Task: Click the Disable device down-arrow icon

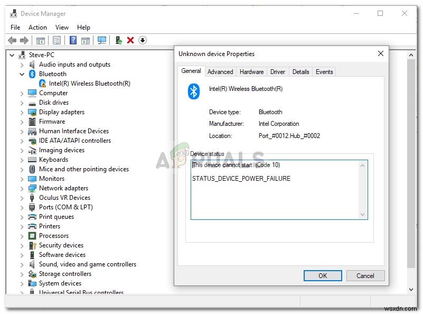Action: [143, 40]
